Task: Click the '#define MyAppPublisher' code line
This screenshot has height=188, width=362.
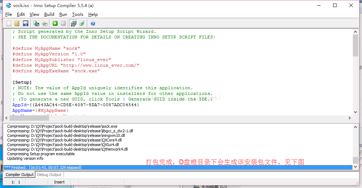Action: (x=62, y=60)
